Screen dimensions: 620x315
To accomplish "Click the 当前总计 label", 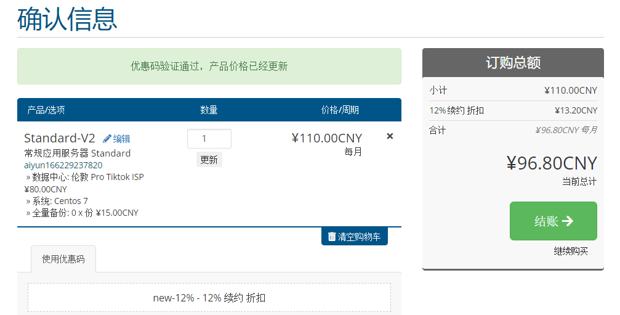I will tap(579, 182).
